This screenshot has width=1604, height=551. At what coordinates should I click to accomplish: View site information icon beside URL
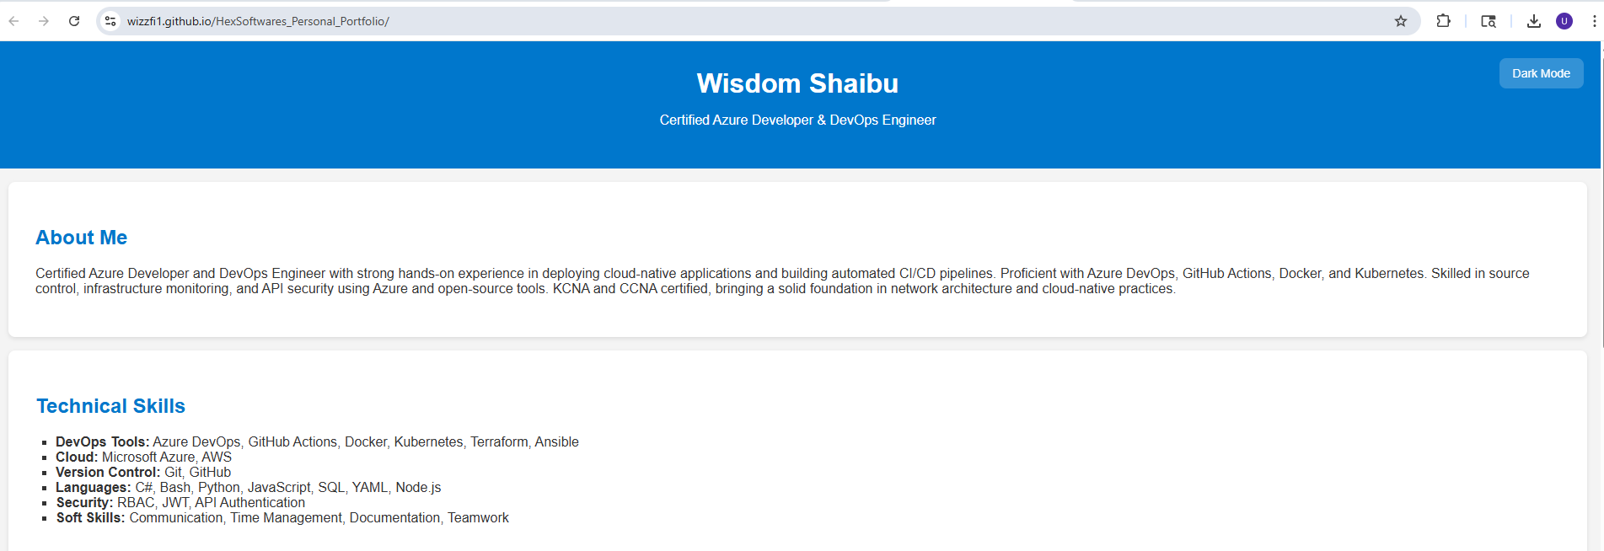[110, 21]
